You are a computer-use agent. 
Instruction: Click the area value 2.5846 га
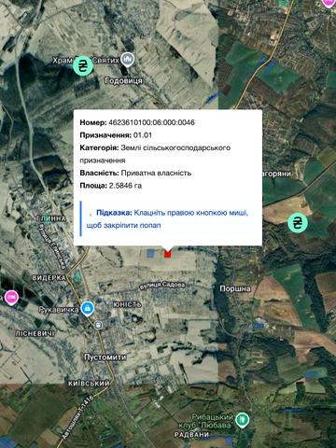(x=125, y=186)
